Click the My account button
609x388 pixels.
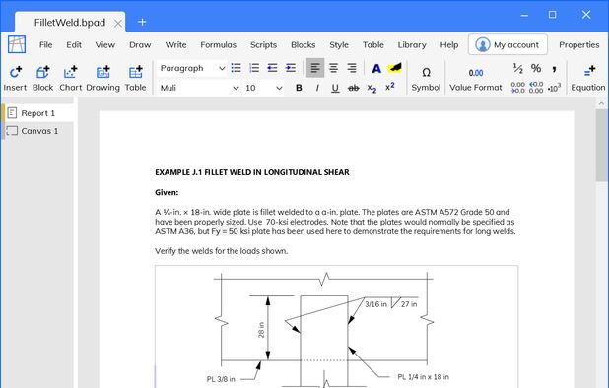pos(508,44)
